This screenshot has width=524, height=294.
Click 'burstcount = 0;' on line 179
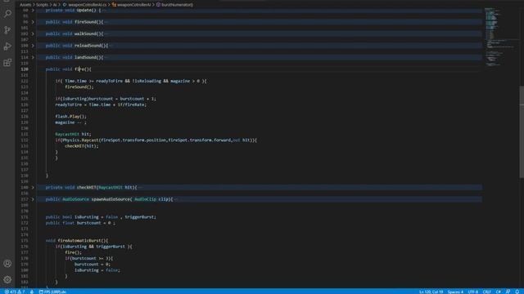pyautogui.click(x=93, y=265)
